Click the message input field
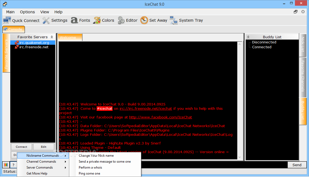Screen dimensions: 309x177 point(214,165)
